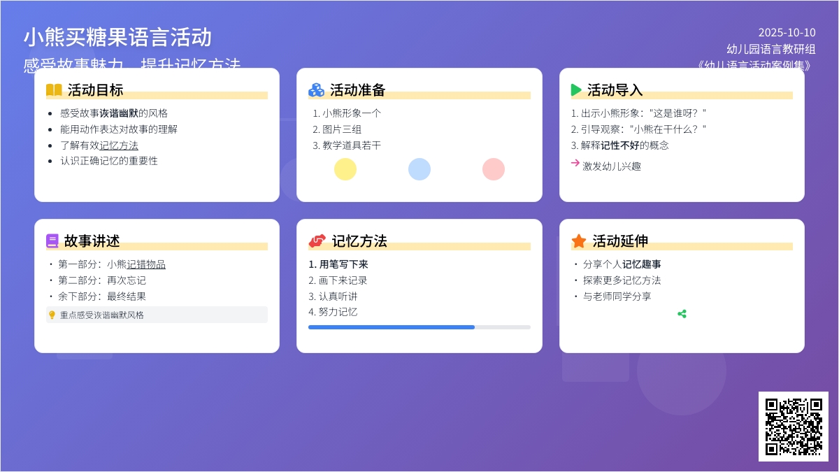This screenshot has height=472, width=839.
Task: Open the underlined 记错物品 link
Action: pos(146,264)
